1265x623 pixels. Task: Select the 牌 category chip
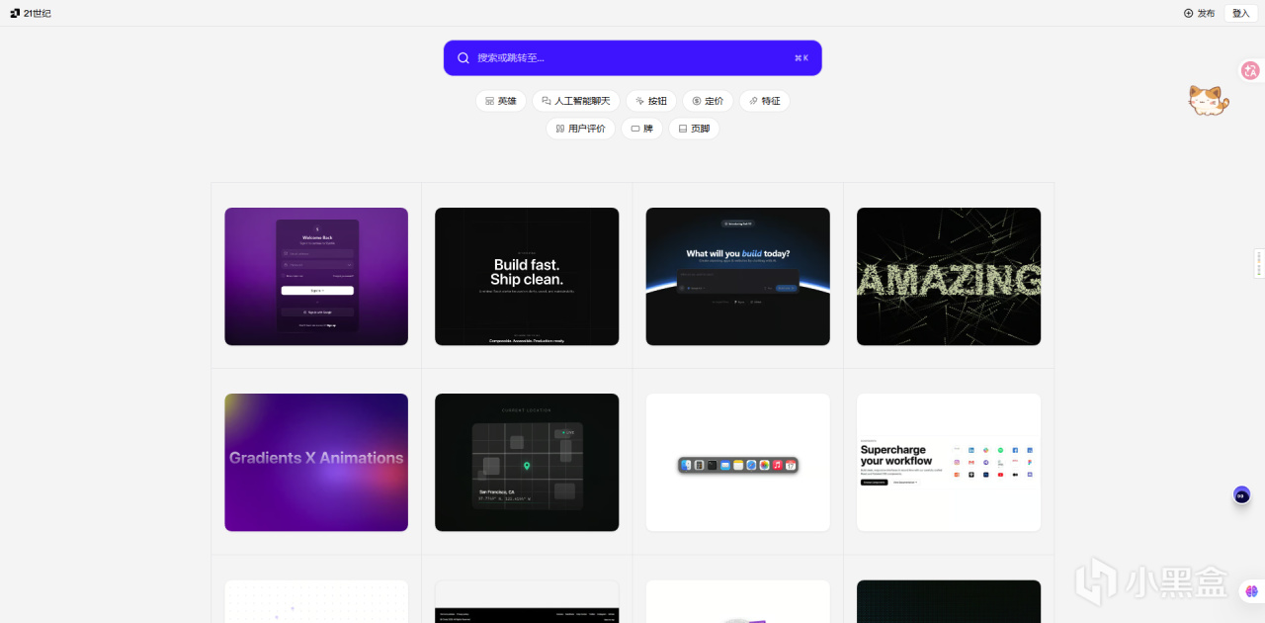(x=642, y=129)
